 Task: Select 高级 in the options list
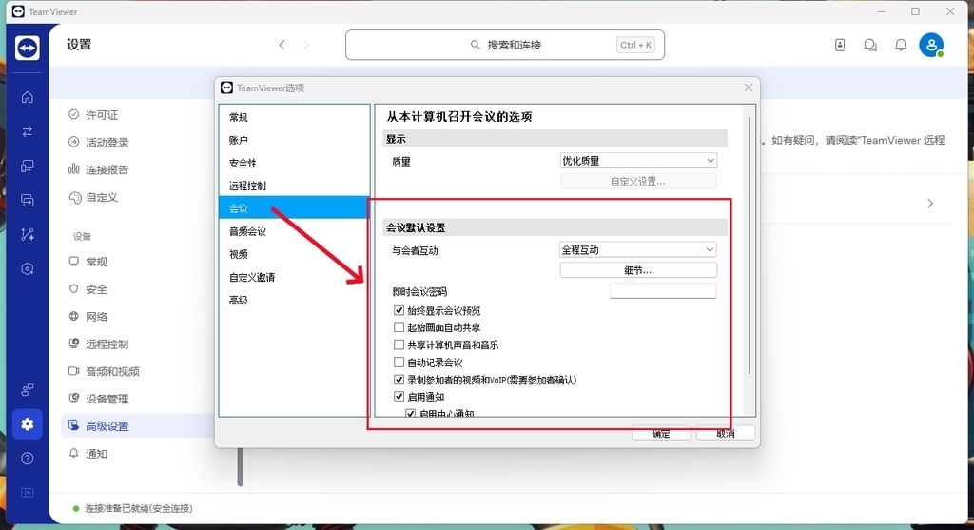point(294,300)
